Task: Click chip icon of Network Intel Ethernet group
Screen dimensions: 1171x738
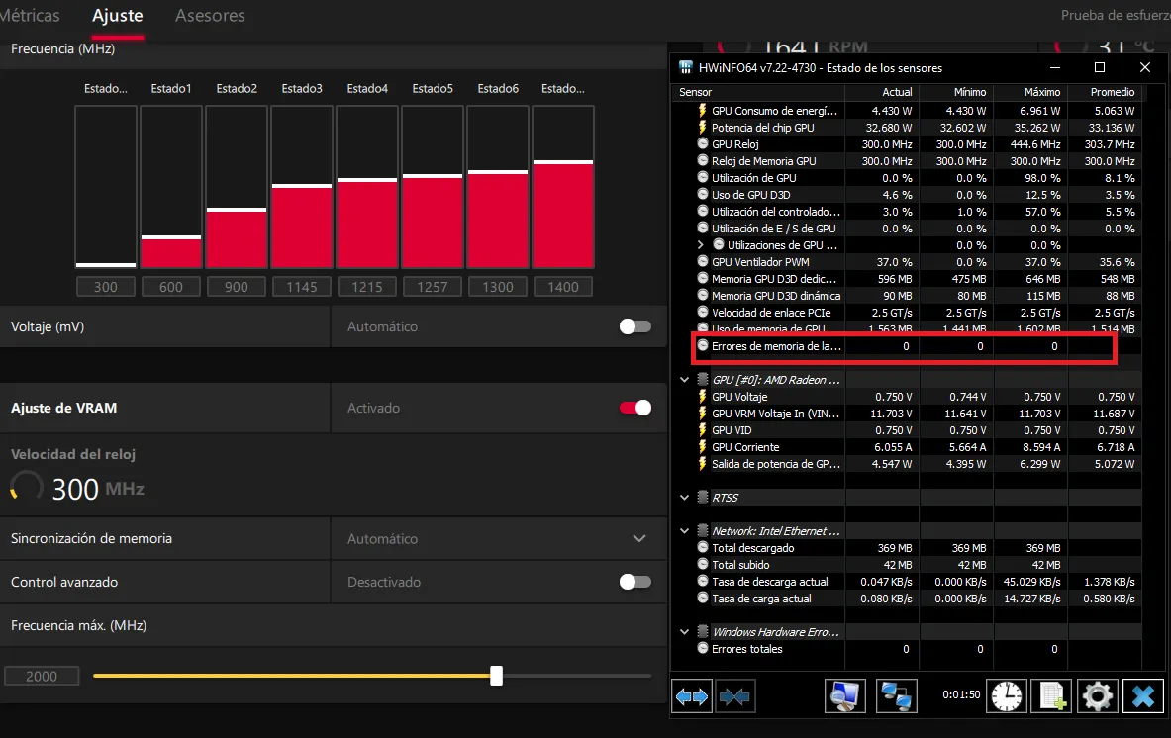Action: [x=703, y=530]
